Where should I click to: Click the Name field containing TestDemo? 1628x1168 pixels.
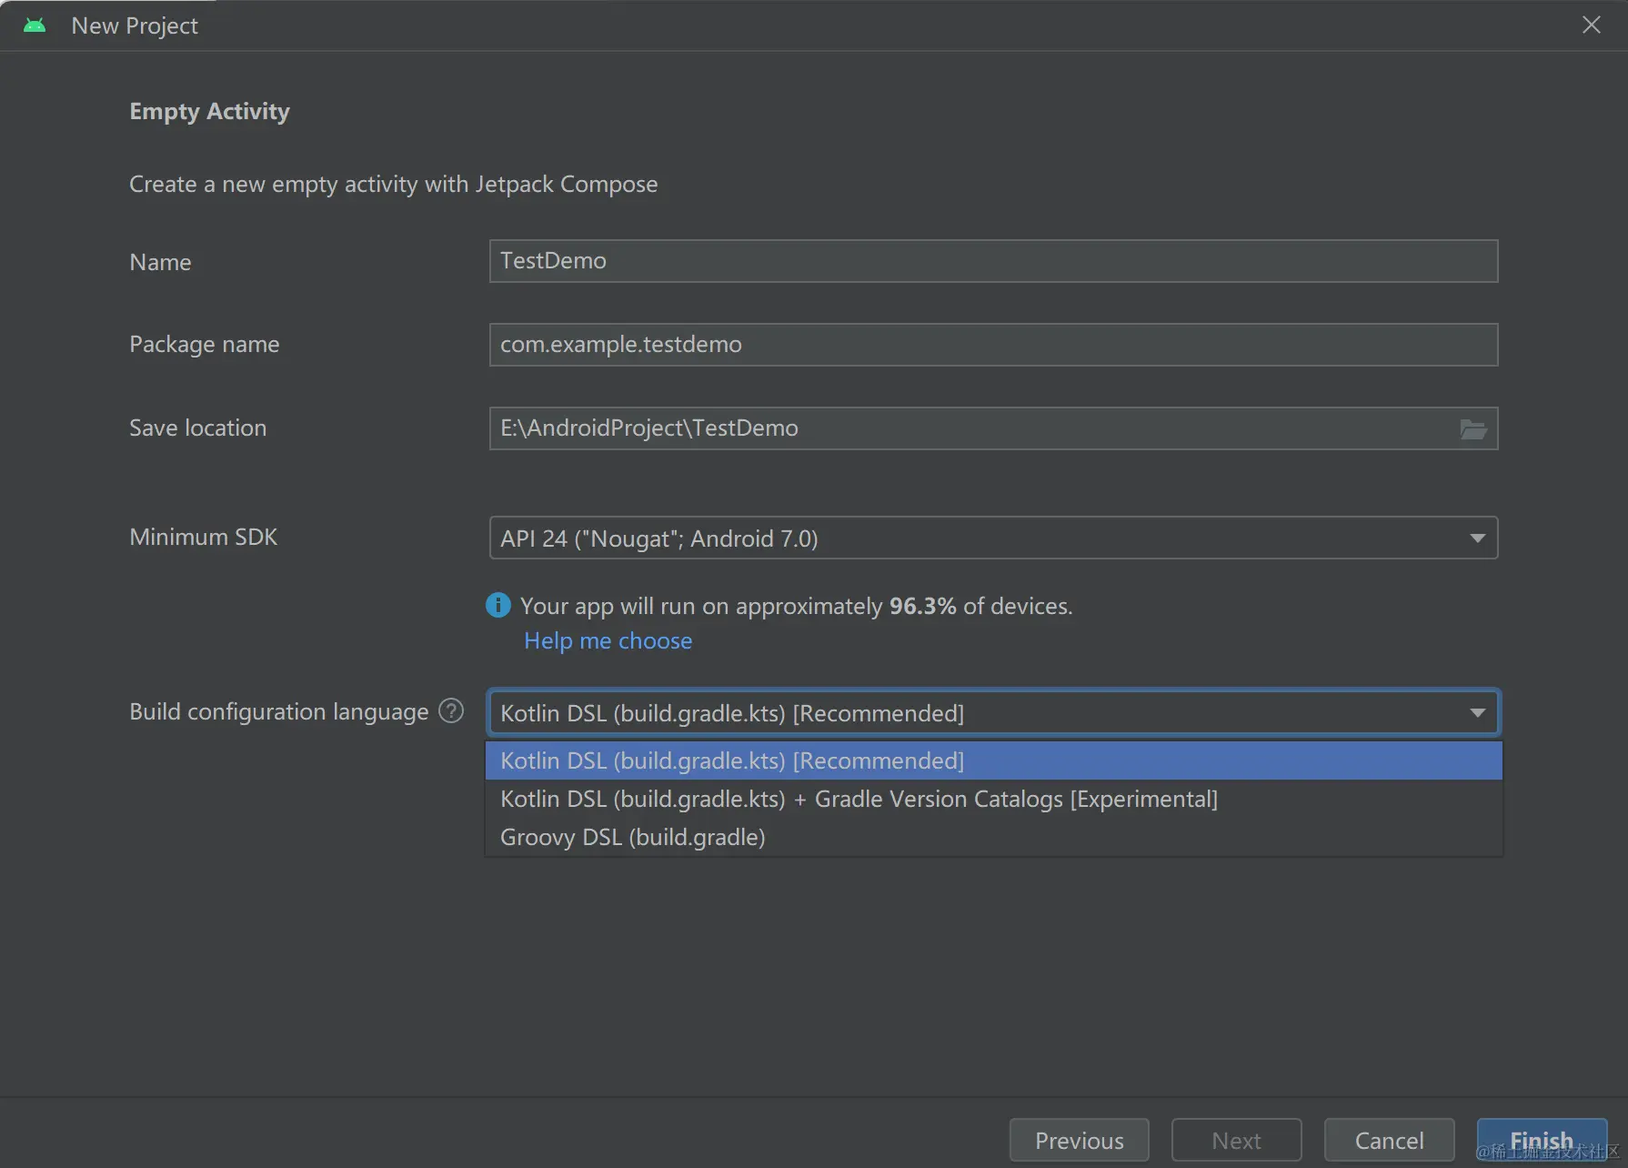[x=991, y=261]
